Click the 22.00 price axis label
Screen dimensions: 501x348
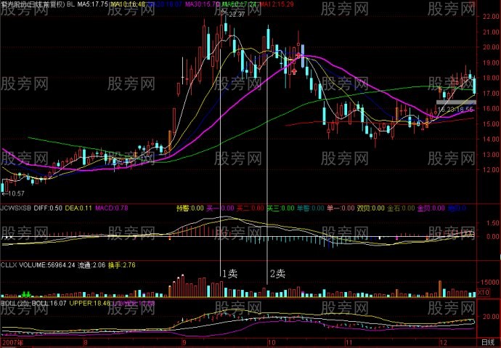point(491,17)
